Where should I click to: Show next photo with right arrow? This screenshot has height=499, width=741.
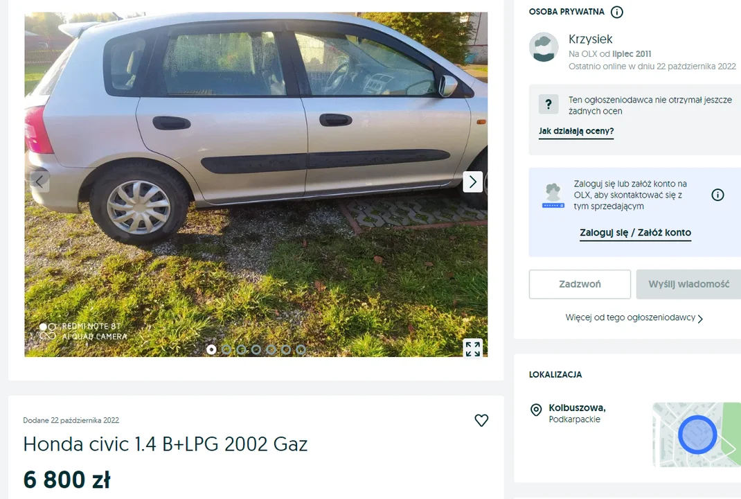point(472,182)
